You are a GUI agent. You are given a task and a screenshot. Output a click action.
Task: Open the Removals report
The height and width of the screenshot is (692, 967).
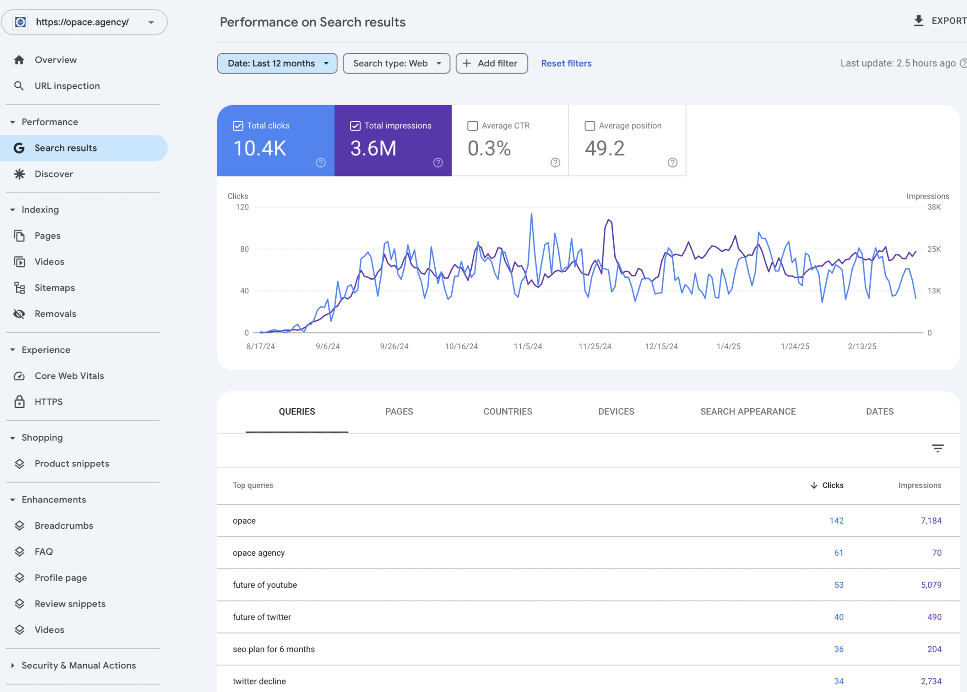click(55, 313)
